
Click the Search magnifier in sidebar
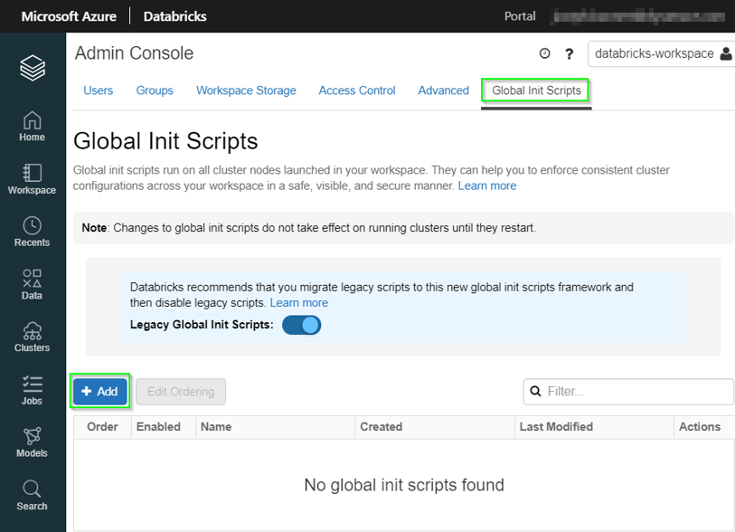pos(32,494)
